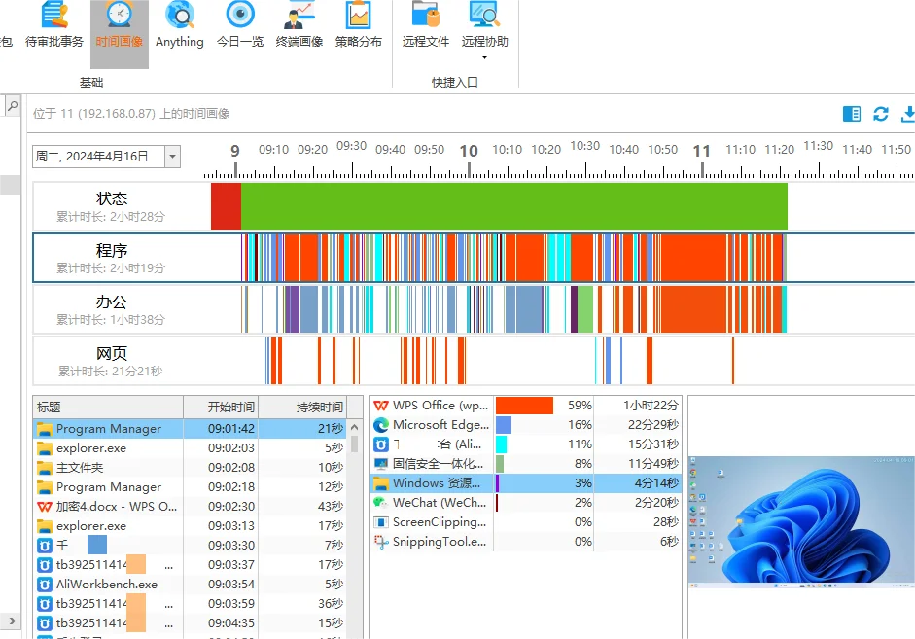Screen dimensions: 915x639
Task: Select the 程序 timeline row
Action: click(474, 258)
